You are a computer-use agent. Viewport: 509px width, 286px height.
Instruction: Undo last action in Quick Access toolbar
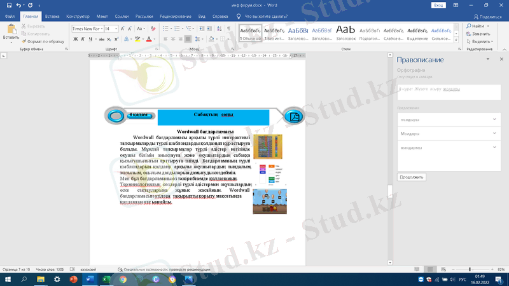coord(18,5)
